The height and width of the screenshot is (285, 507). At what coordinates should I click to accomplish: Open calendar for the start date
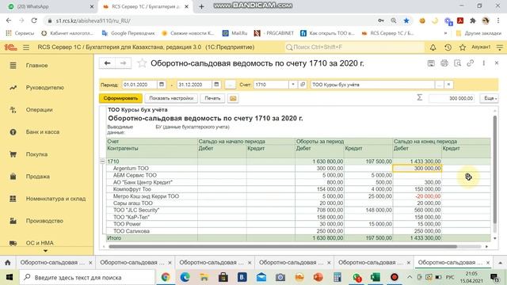tap(162, 85)
